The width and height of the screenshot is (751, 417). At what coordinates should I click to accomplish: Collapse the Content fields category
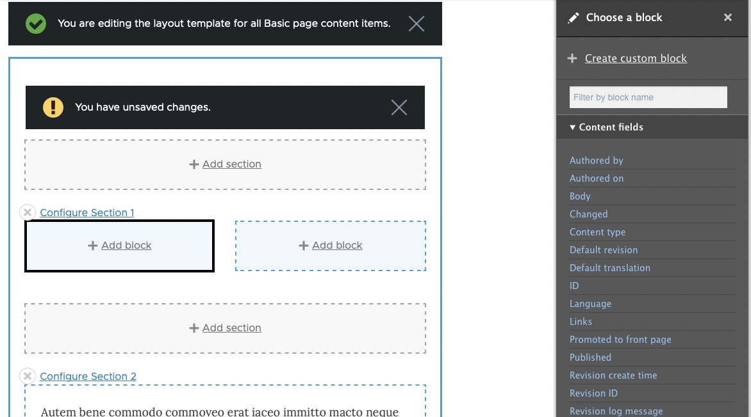572,127
